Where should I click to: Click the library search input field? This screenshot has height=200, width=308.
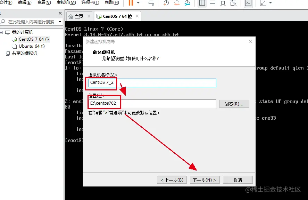(32, 22)
